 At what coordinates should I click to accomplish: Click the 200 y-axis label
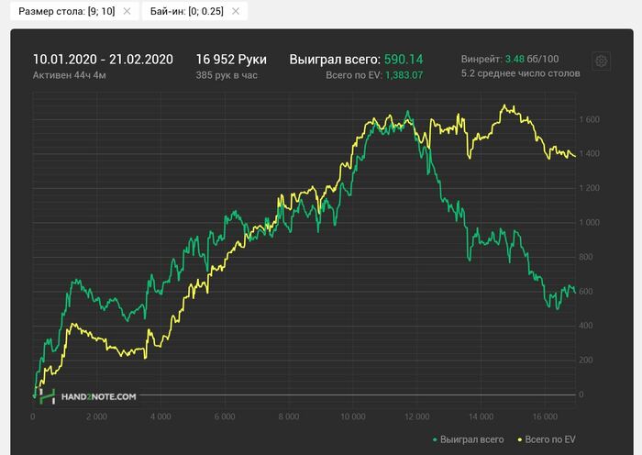(586, 360)
